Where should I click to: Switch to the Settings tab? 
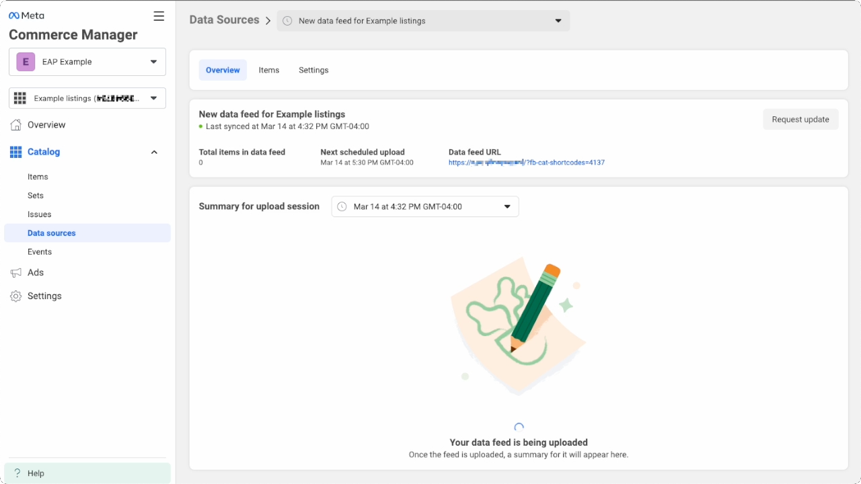[313, 70]
